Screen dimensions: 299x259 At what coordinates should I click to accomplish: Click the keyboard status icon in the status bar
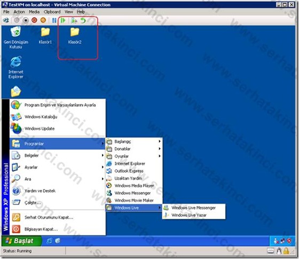(x=271, y=251)
